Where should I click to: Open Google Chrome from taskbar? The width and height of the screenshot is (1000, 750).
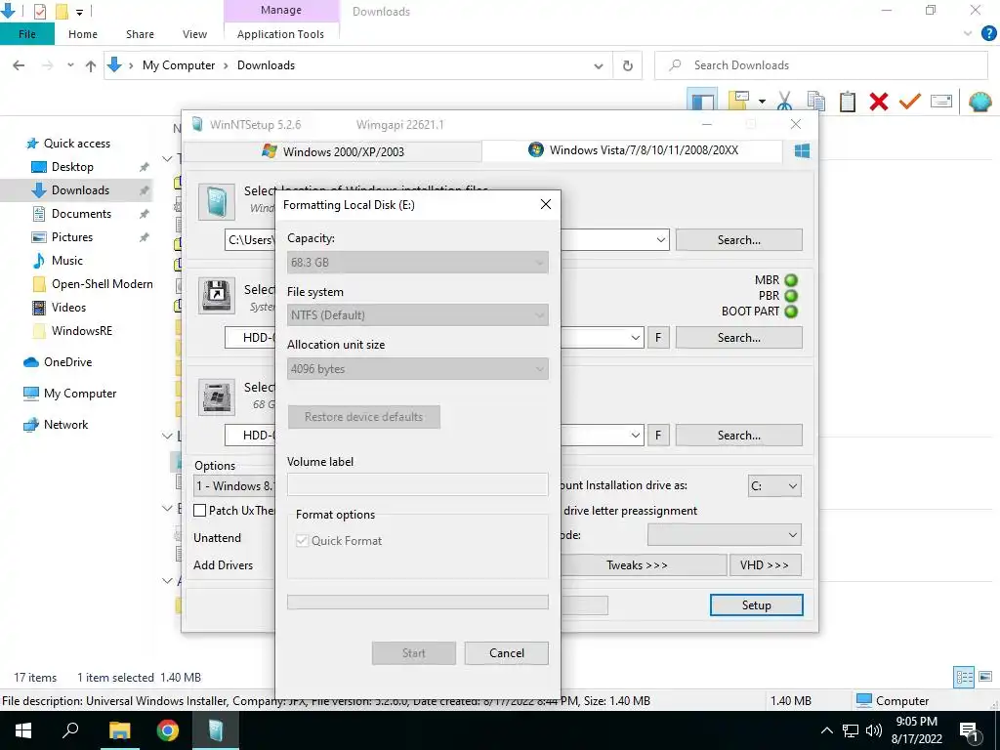[167, 730]
